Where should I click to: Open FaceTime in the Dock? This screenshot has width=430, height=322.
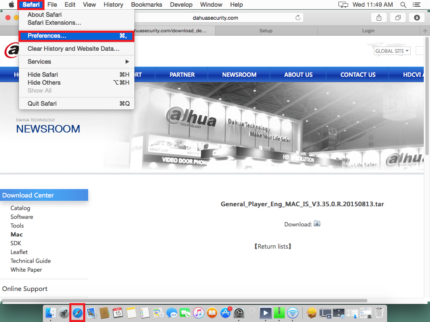(185, 313)
